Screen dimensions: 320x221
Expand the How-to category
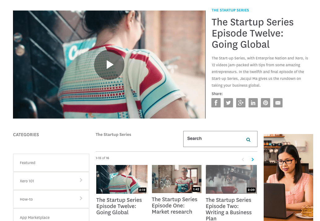click(x=81, y=198)
